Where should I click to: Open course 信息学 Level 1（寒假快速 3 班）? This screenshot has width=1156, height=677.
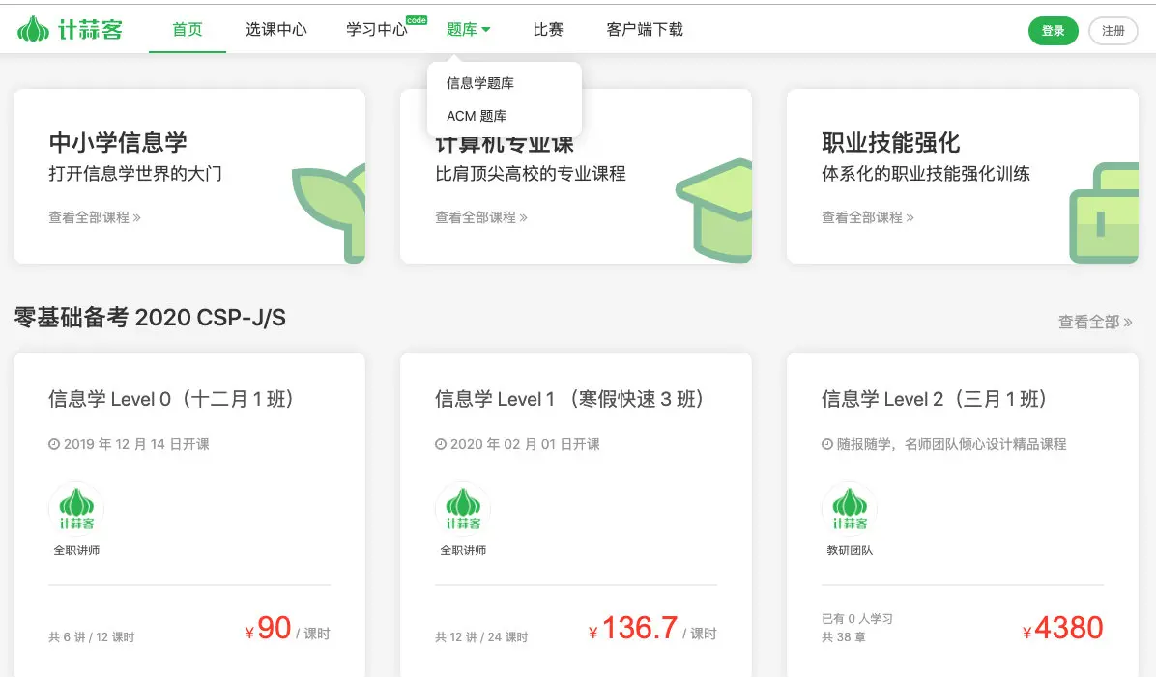(x=569, y=399)
